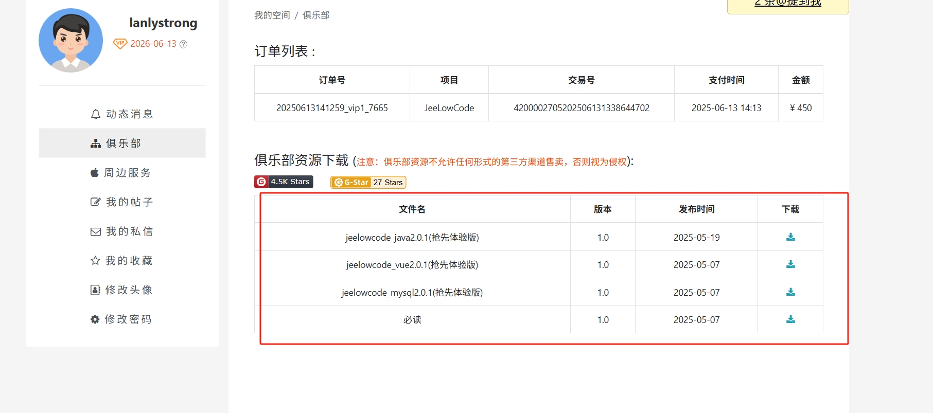Click order number 20250613141259_vip1_7665
Viewport: 933px width, 413px height.
(332, 108)
